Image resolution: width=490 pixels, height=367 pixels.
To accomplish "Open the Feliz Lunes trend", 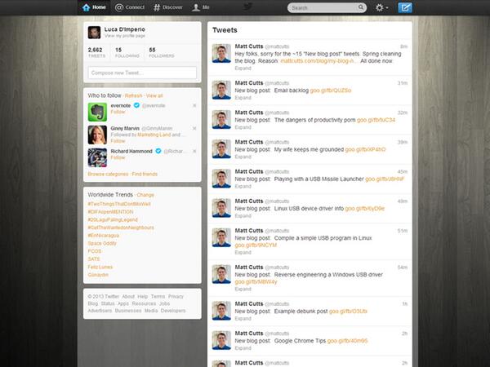I will point(100,267).
